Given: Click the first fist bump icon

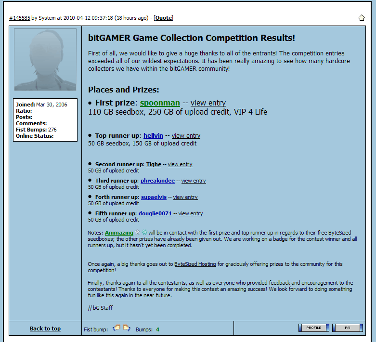Looking at the screenshot, I should tap(117, 328).
